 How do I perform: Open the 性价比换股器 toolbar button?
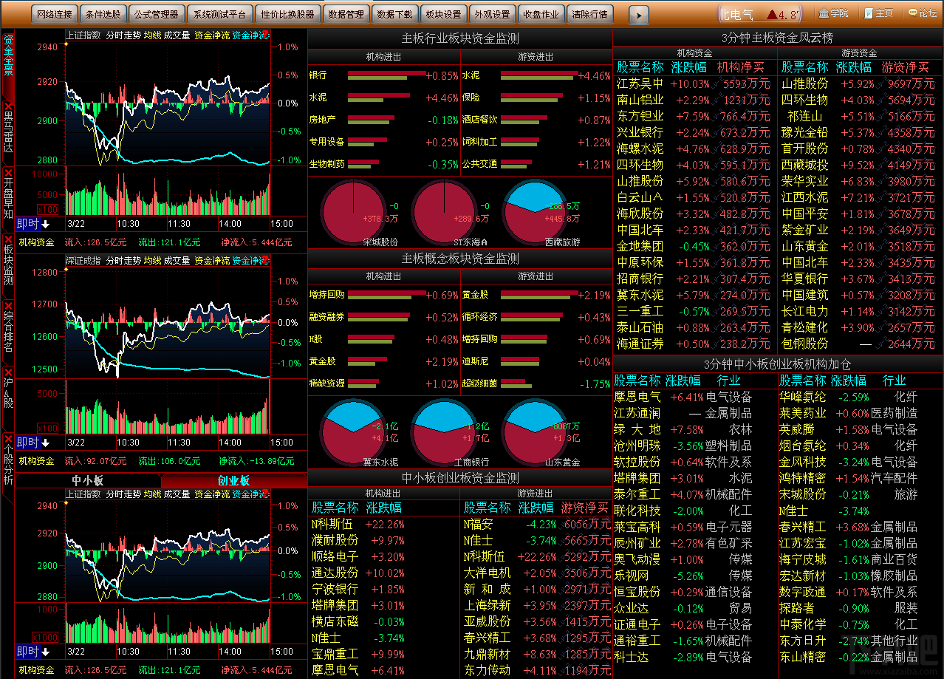pyautogui.click(x=287, y=14)
